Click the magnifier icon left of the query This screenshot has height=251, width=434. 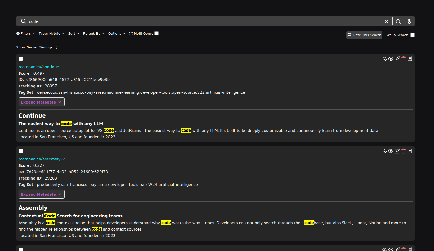pos(24,21)
